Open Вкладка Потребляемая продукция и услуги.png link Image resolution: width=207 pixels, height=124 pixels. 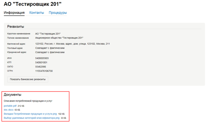point(30,114)
